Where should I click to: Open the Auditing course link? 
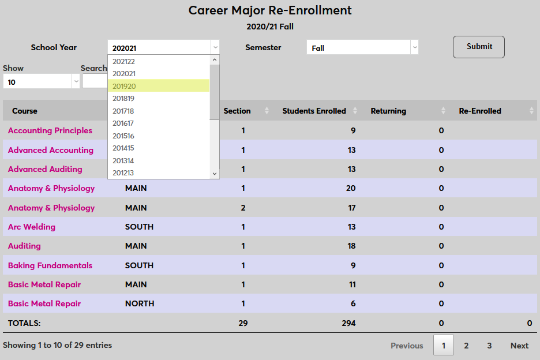pos(24,246)
